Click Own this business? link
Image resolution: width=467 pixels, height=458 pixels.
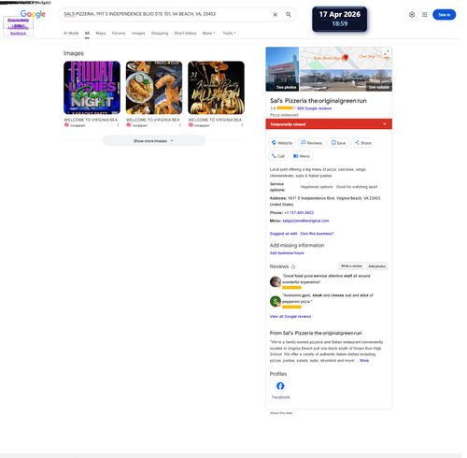317,234
